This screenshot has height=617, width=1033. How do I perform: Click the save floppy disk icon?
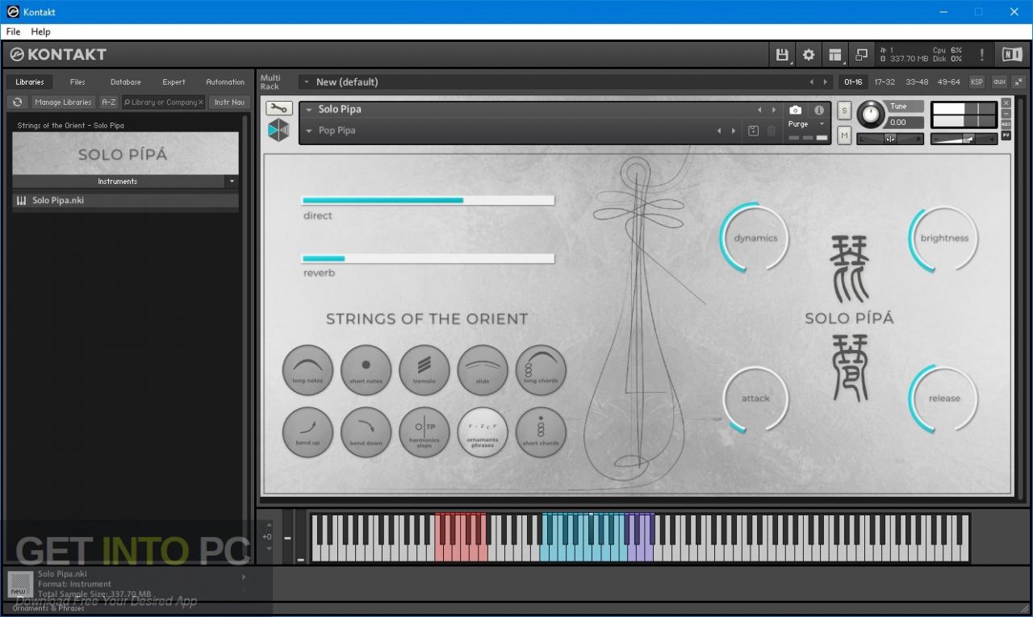point(782,55)
